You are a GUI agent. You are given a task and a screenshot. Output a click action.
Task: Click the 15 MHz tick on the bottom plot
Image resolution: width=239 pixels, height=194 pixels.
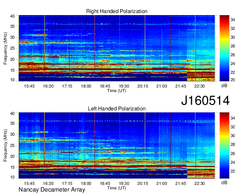[x=12, y=167]
